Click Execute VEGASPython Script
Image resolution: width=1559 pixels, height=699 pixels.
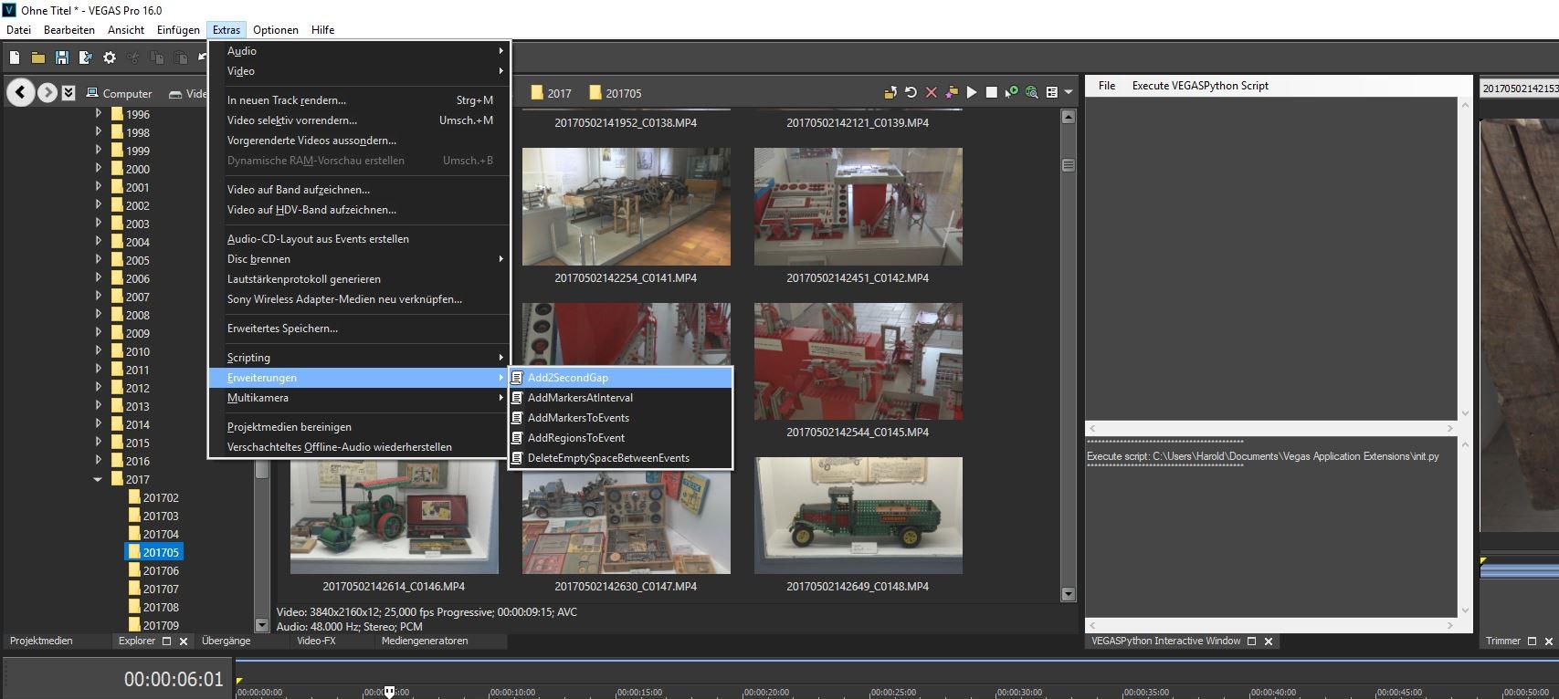[x=1199, y=86]
